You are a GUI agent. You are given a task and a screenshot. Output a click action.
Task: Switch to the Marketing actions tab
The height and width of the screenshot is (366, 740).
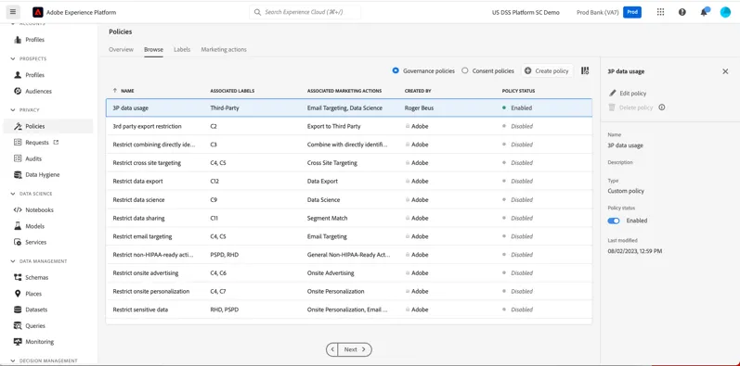tap(224, 49)
